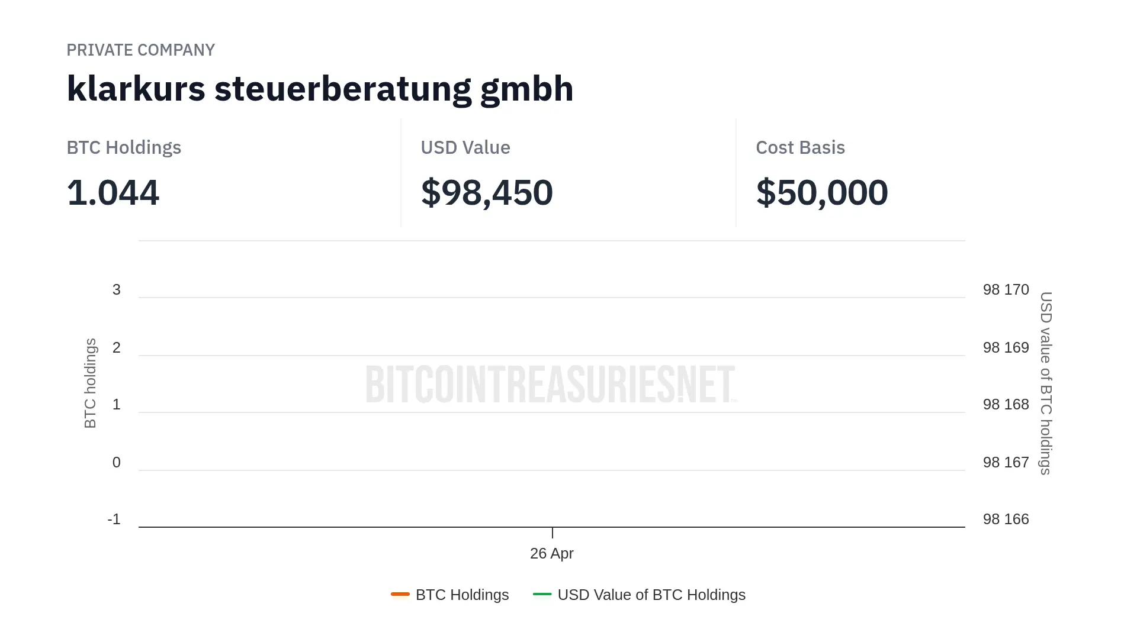Toggle the BTC Holdings legend series

coord(462,595)
